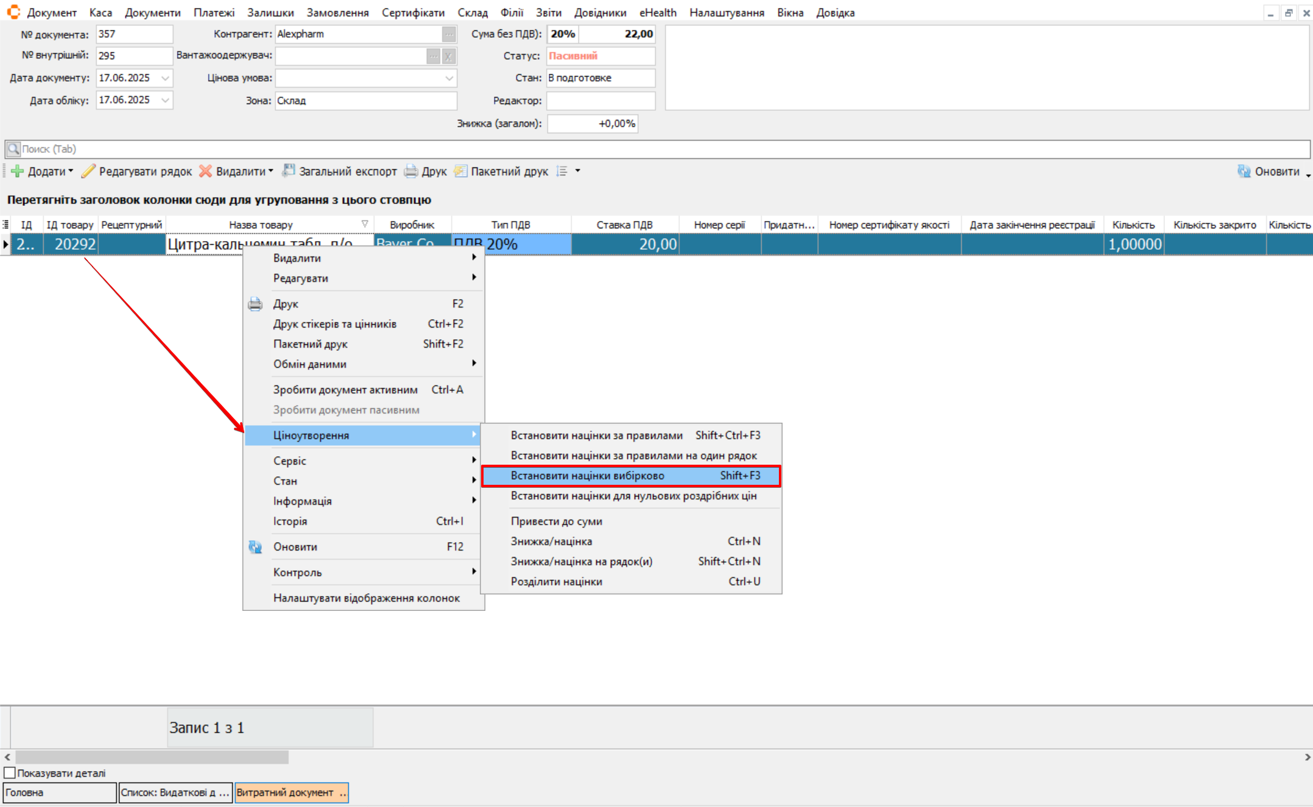The width and height of the screenshot is (1313, 807).
Task: Click the list layout icon after Пакетний друк
Action: click(562, 171)
